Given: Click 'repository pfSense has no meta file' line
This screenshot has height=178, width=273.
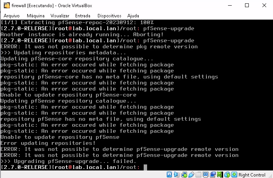Looking at the screenshot, I should pos(101,119).
